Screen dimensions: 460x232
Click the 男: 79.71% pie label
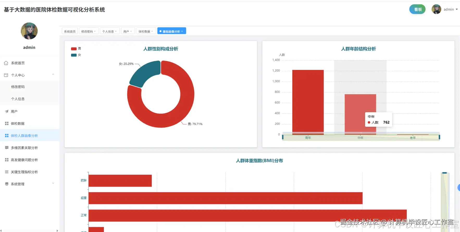click(195, 124)
